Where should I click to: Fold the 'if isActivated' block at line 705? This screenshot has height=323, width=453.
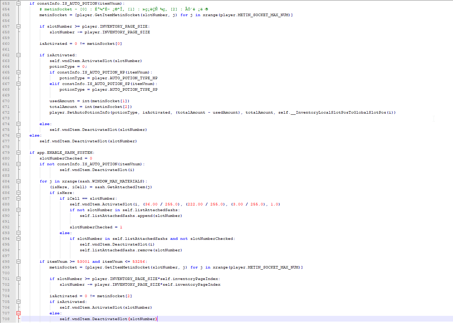point(18,302)
